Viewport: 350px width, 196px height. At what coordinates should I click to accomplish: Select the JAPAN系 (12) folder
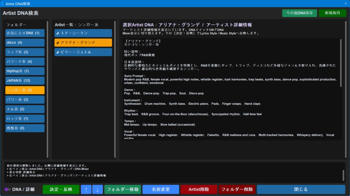(25, 81)
